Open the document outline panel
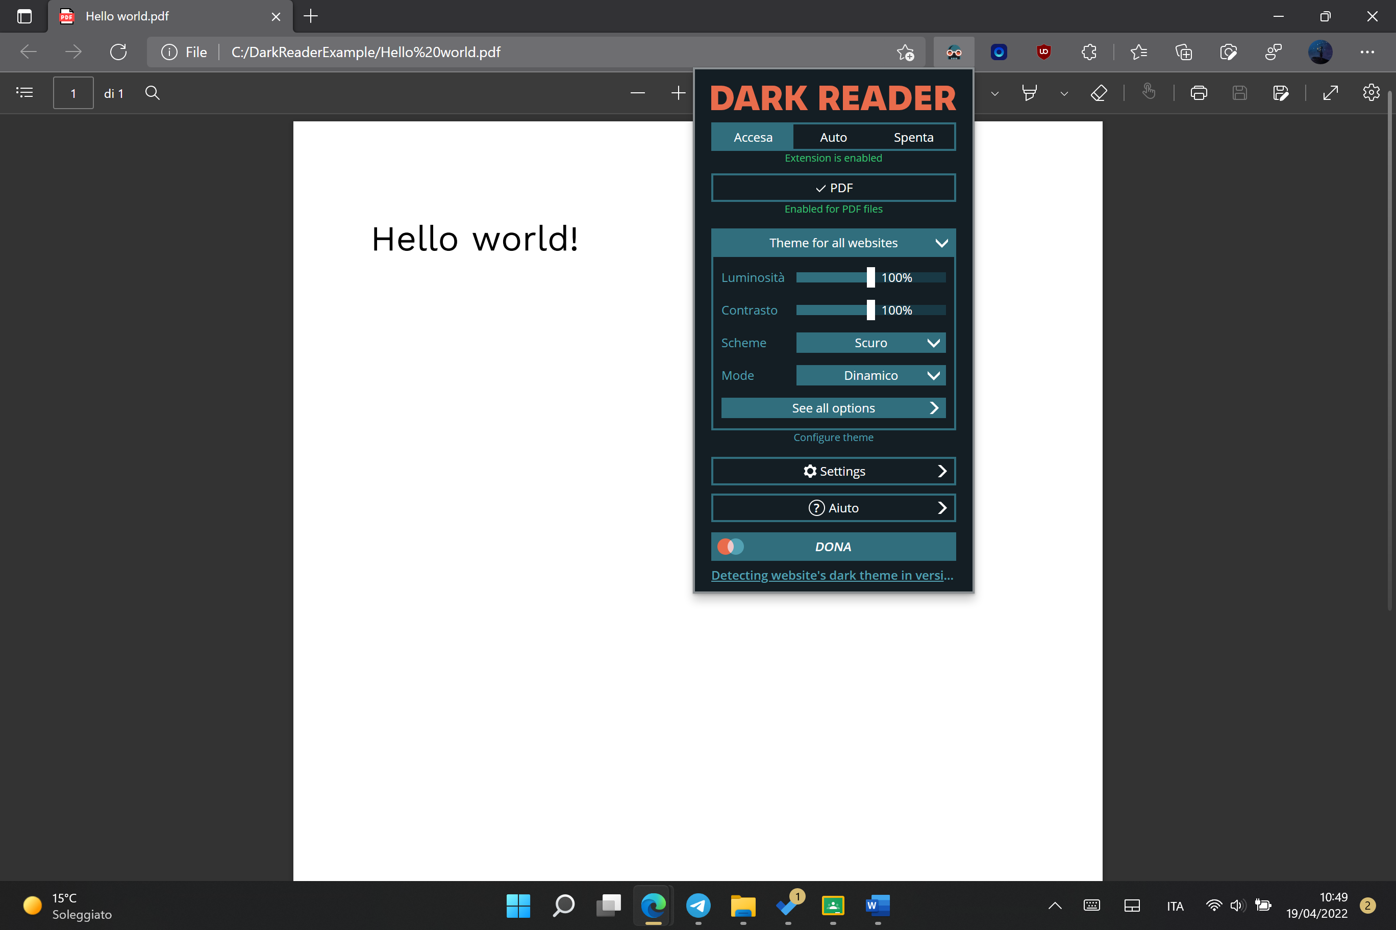This screenshot has height=930, width=1396. [24, 92]
